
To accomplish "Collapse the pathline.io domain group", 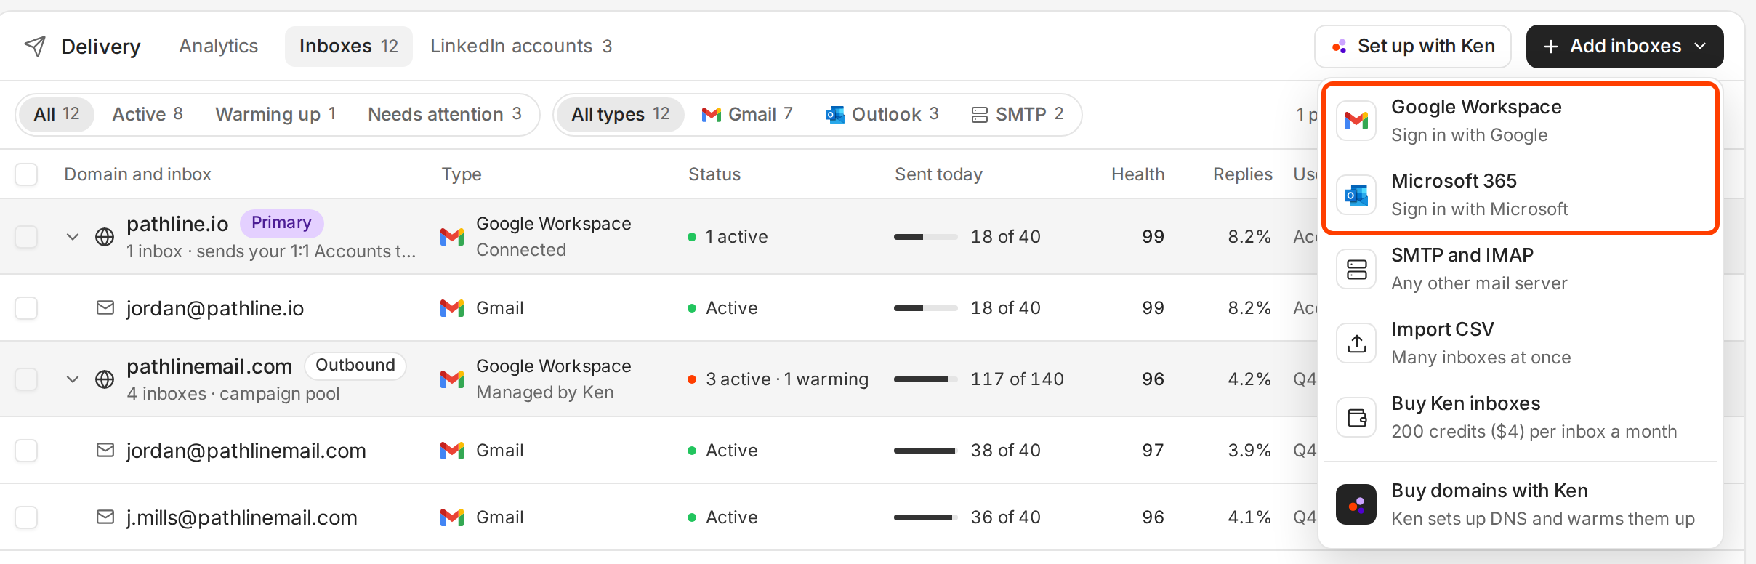I will 73,237.
